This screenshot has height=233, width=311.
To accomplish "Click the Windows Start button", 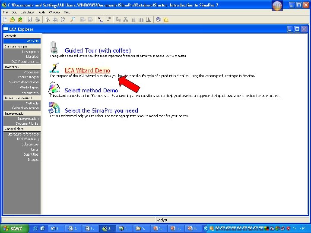I will coord(14,228).
